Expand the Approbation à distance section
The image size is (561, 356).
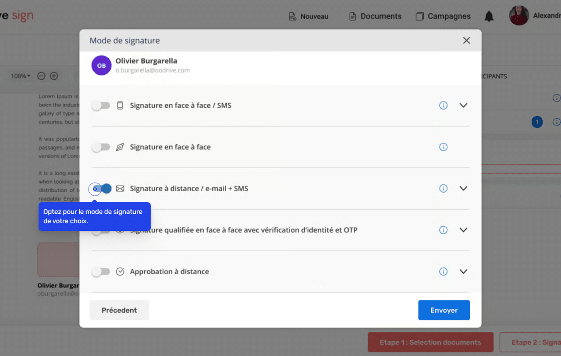pos(463,271)
